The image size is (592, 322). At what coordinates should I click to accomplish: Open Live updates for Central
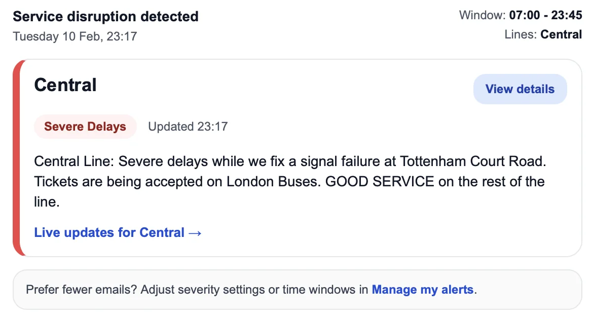coord(108,232)
